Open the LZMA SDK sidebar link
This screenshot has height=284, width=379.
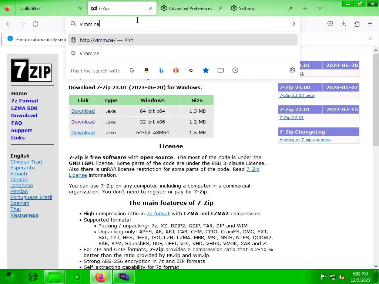click(24, 108)
